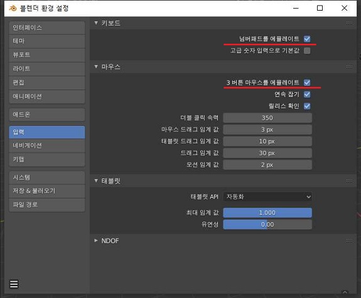361x298 pixels.
Task: Select the 애니메이션 tab
Action: 47,96
